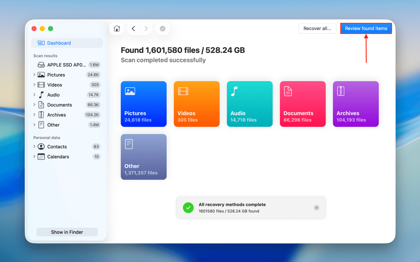Open the Archives category tile

click(355, 104)
